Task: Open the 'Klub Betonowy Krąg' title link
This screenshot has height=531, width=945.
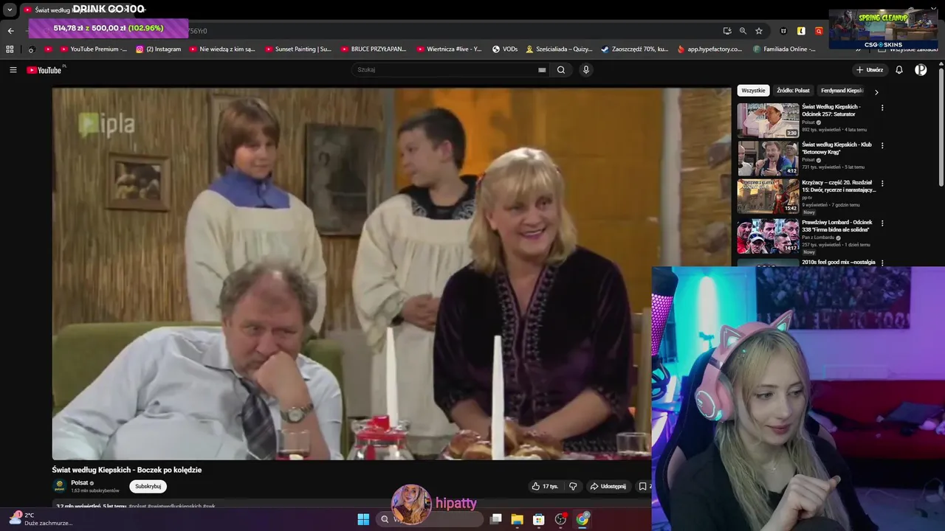Action: (837, 148)
